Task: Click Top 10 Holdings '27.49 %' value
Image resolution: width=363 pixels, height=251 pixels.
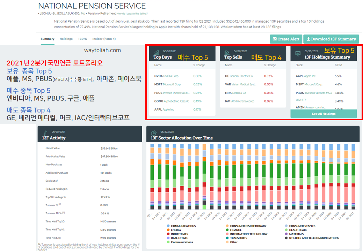Action: (105, 197)
